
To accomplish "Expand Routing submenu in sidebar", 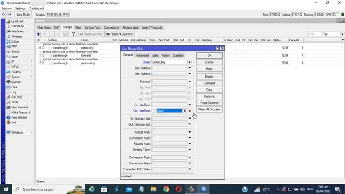I will tap(19, 72).
